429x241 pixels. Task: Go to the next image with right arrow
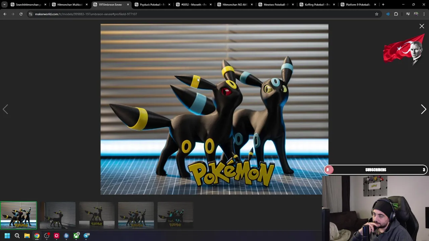(x=423, y=109)
